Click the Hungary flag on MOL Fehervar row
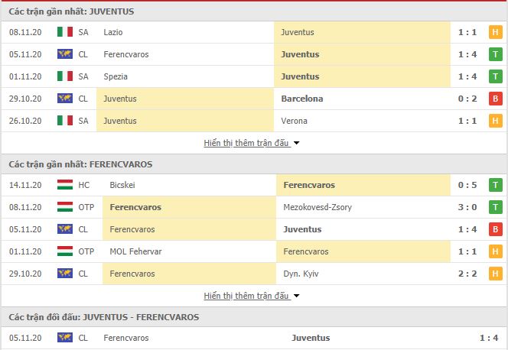 click(65, 251)
